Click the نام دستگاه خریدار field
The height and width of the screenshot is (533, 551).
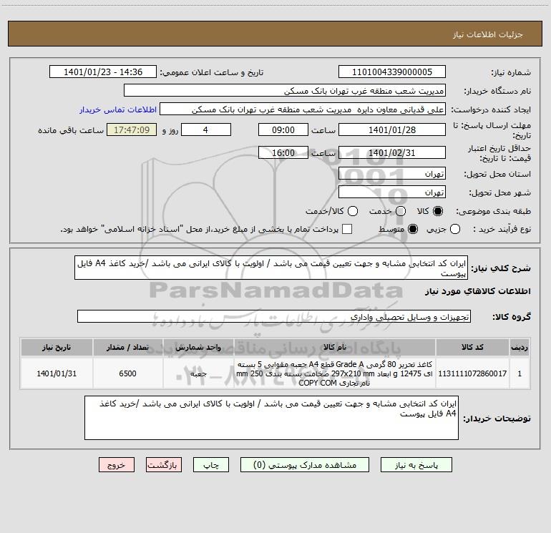pos(285,91)
